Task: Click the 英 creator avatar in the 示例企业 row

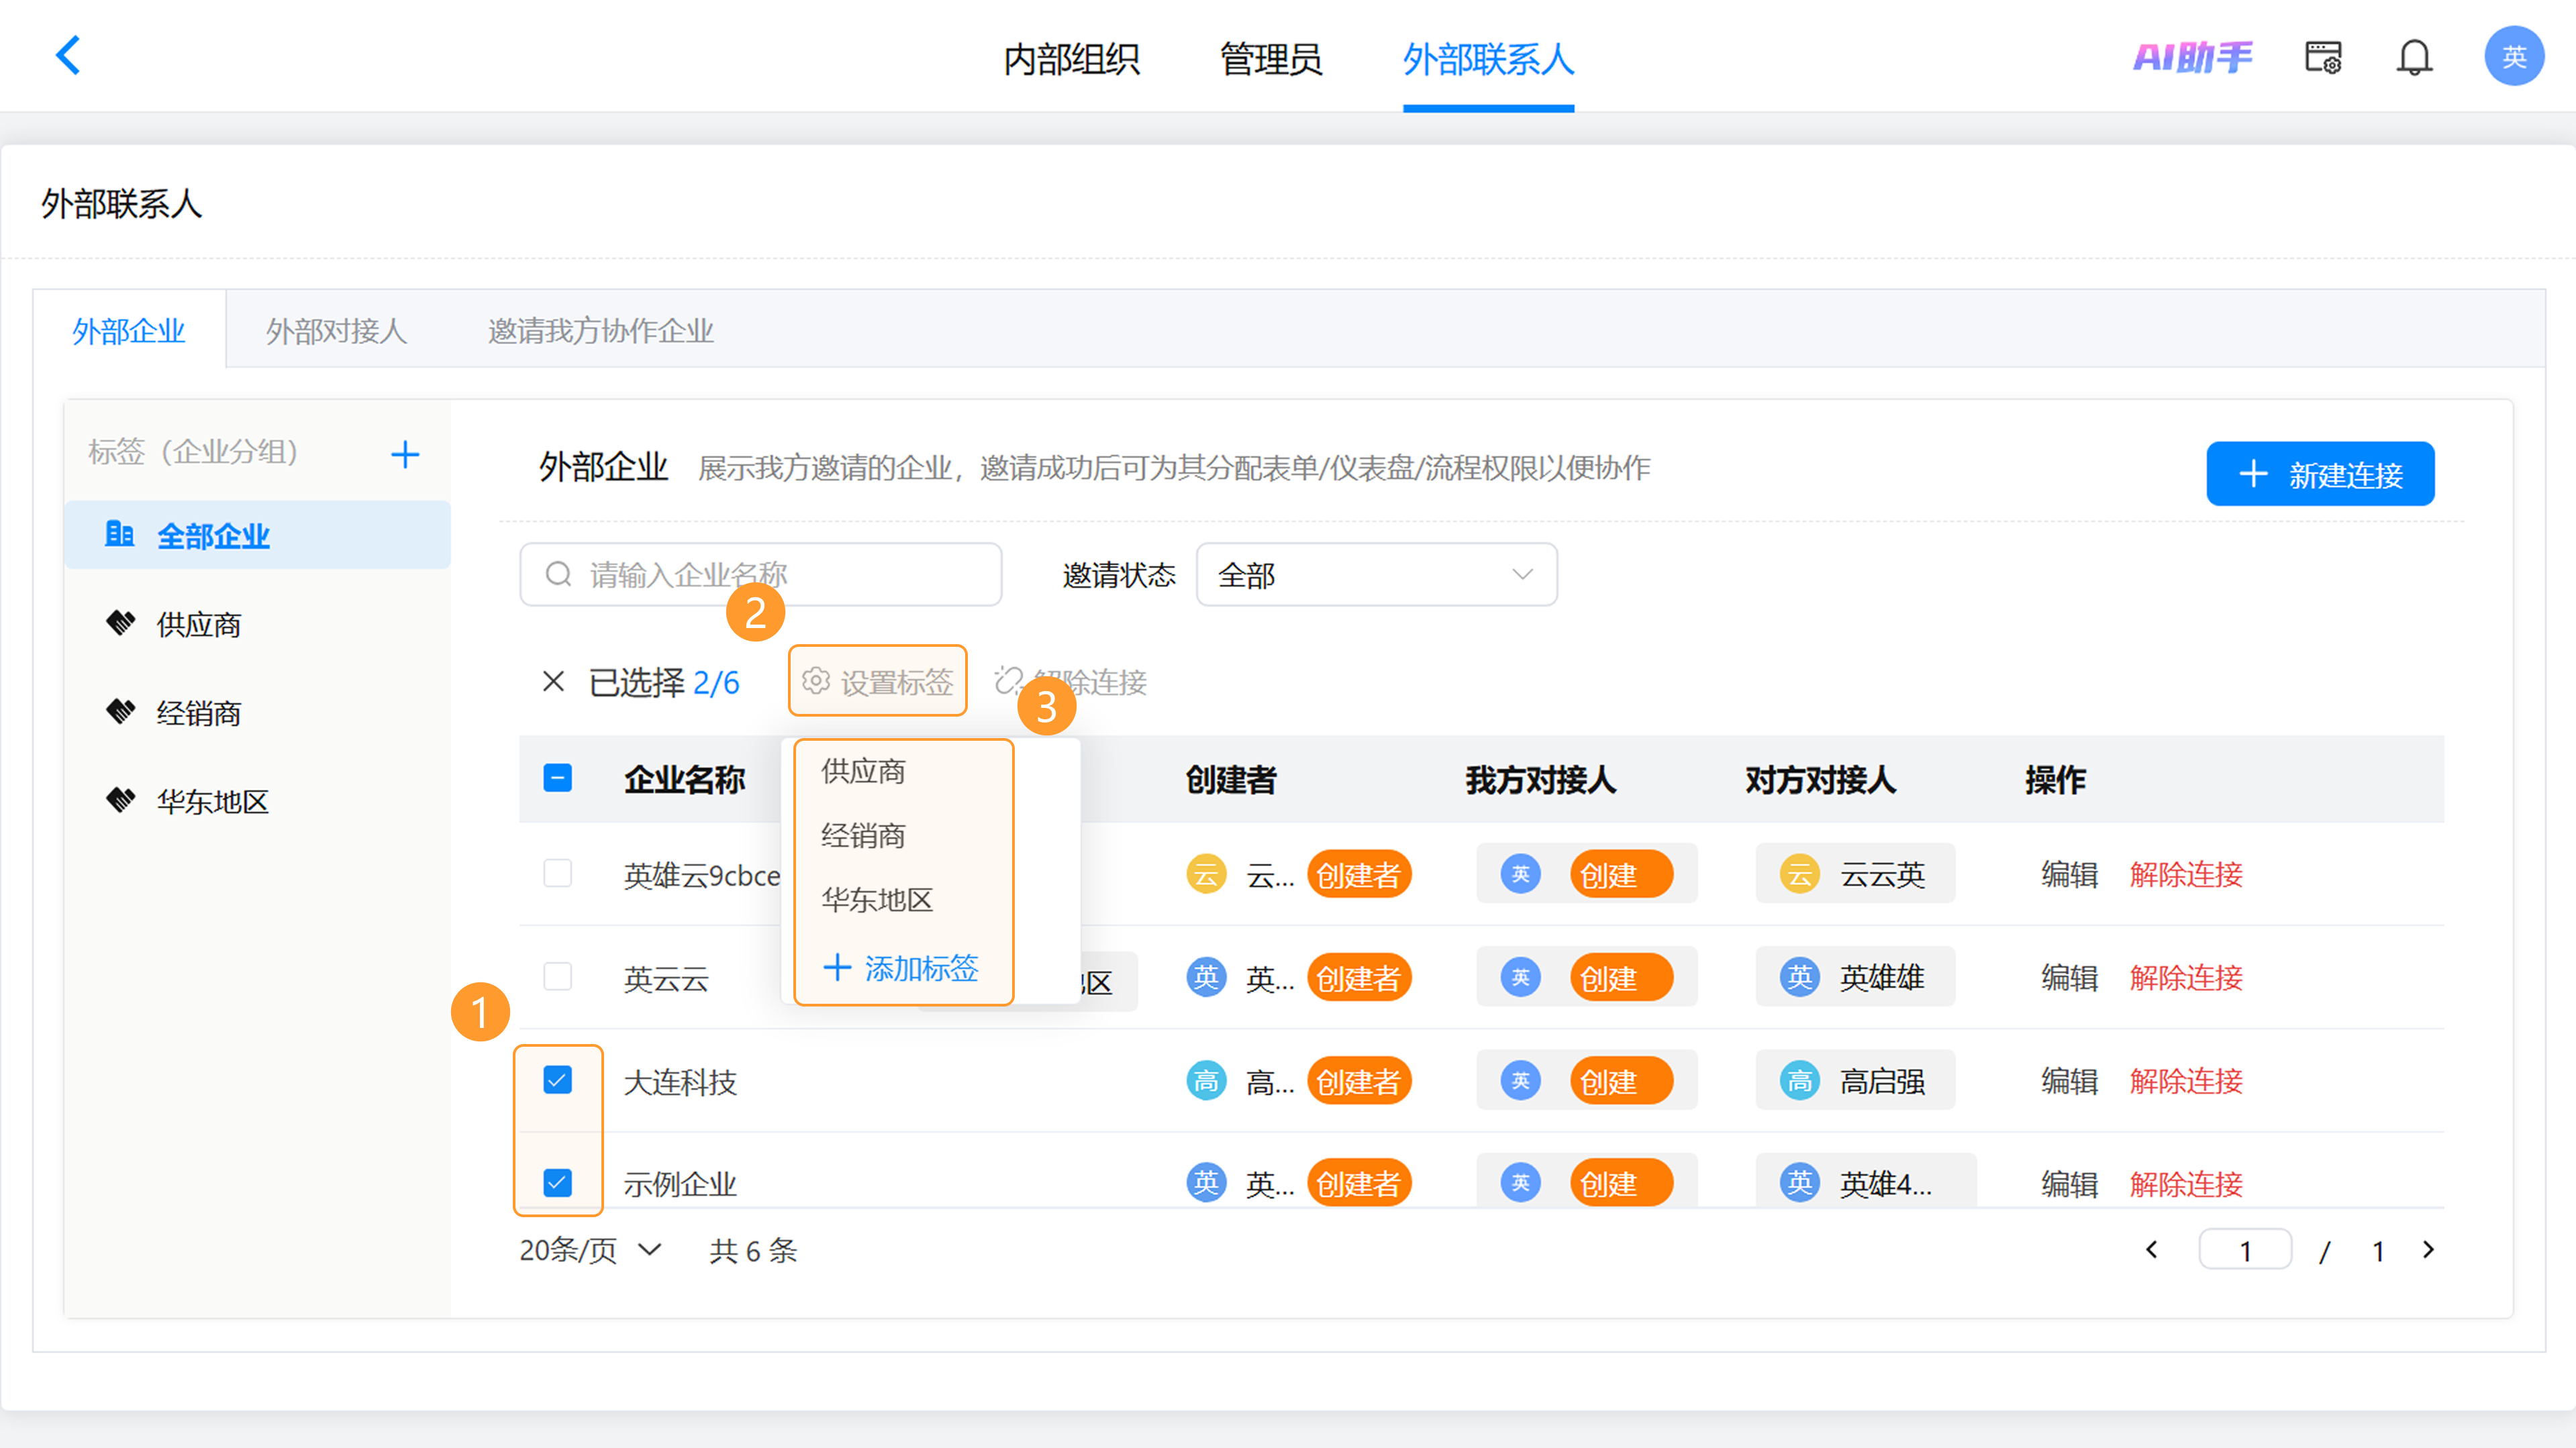Action: pyautogui.click(x=1206, y=1183)
